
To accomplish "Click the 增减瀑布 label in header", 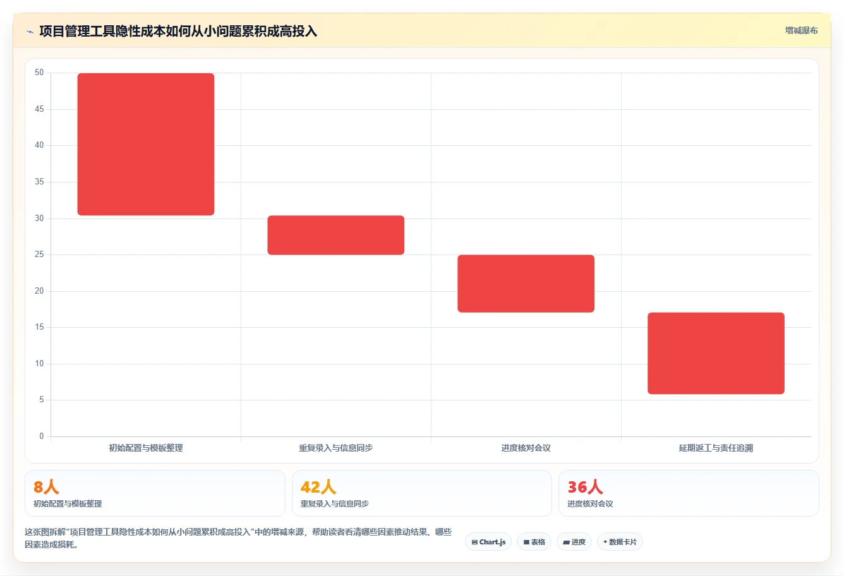I will (x=801, y=30).
